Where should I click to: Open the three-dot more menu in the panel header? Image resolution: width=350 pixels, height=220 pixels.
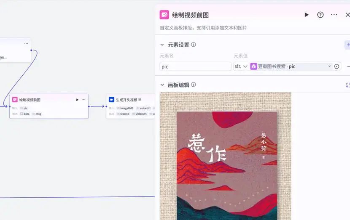point(334,15)
